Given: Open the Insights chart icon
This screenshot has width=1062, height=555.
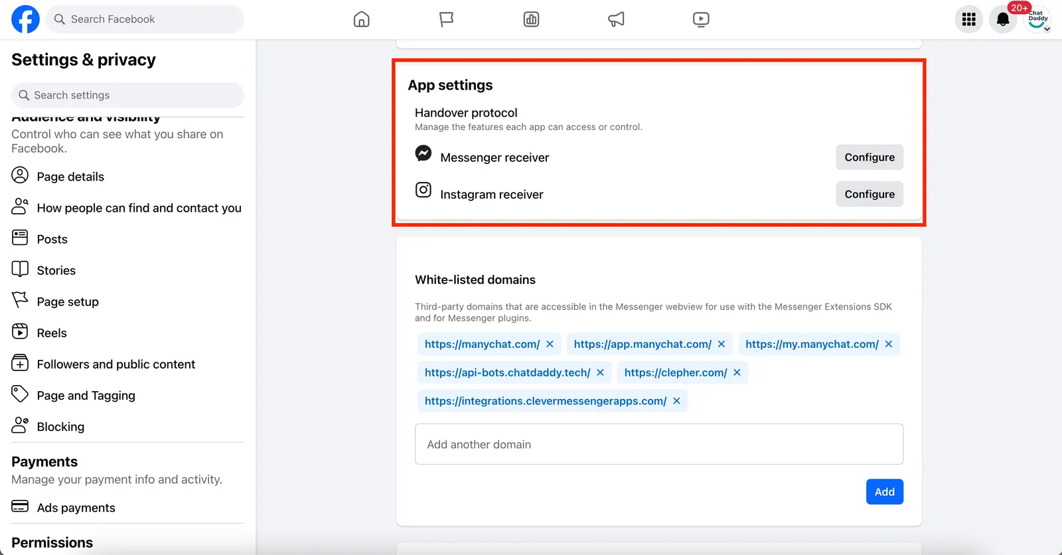Looking at the screenshot, I should (531, 19).
